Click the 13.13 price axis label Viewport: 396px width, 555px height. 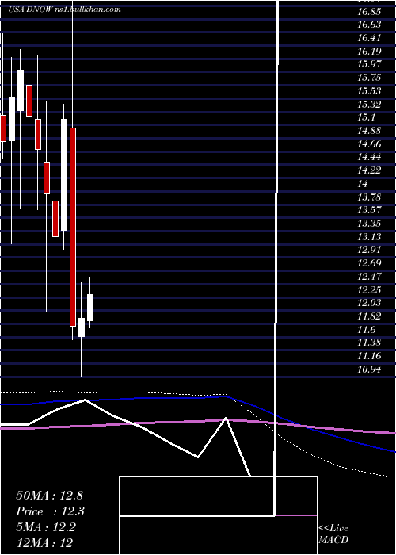click(x=369, y=237)
